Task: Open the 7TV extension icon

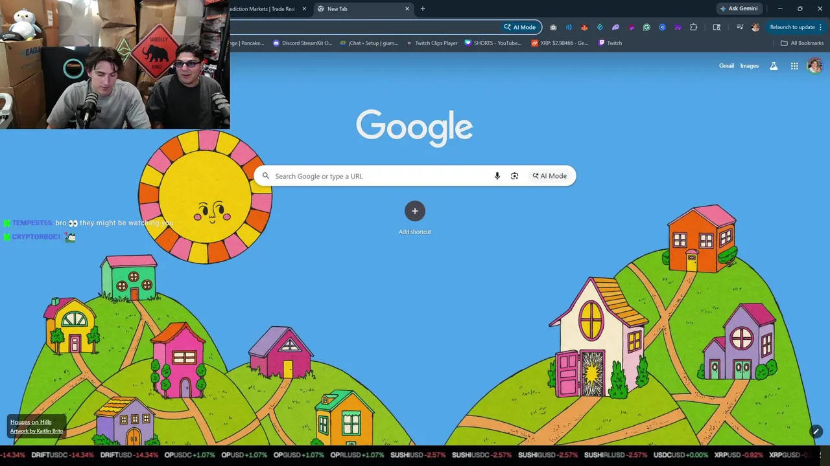Action: click(678, 27)
